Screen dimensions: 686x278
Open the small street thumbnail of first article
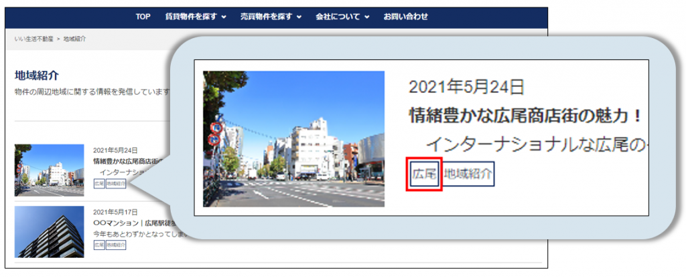coord(49,170)
